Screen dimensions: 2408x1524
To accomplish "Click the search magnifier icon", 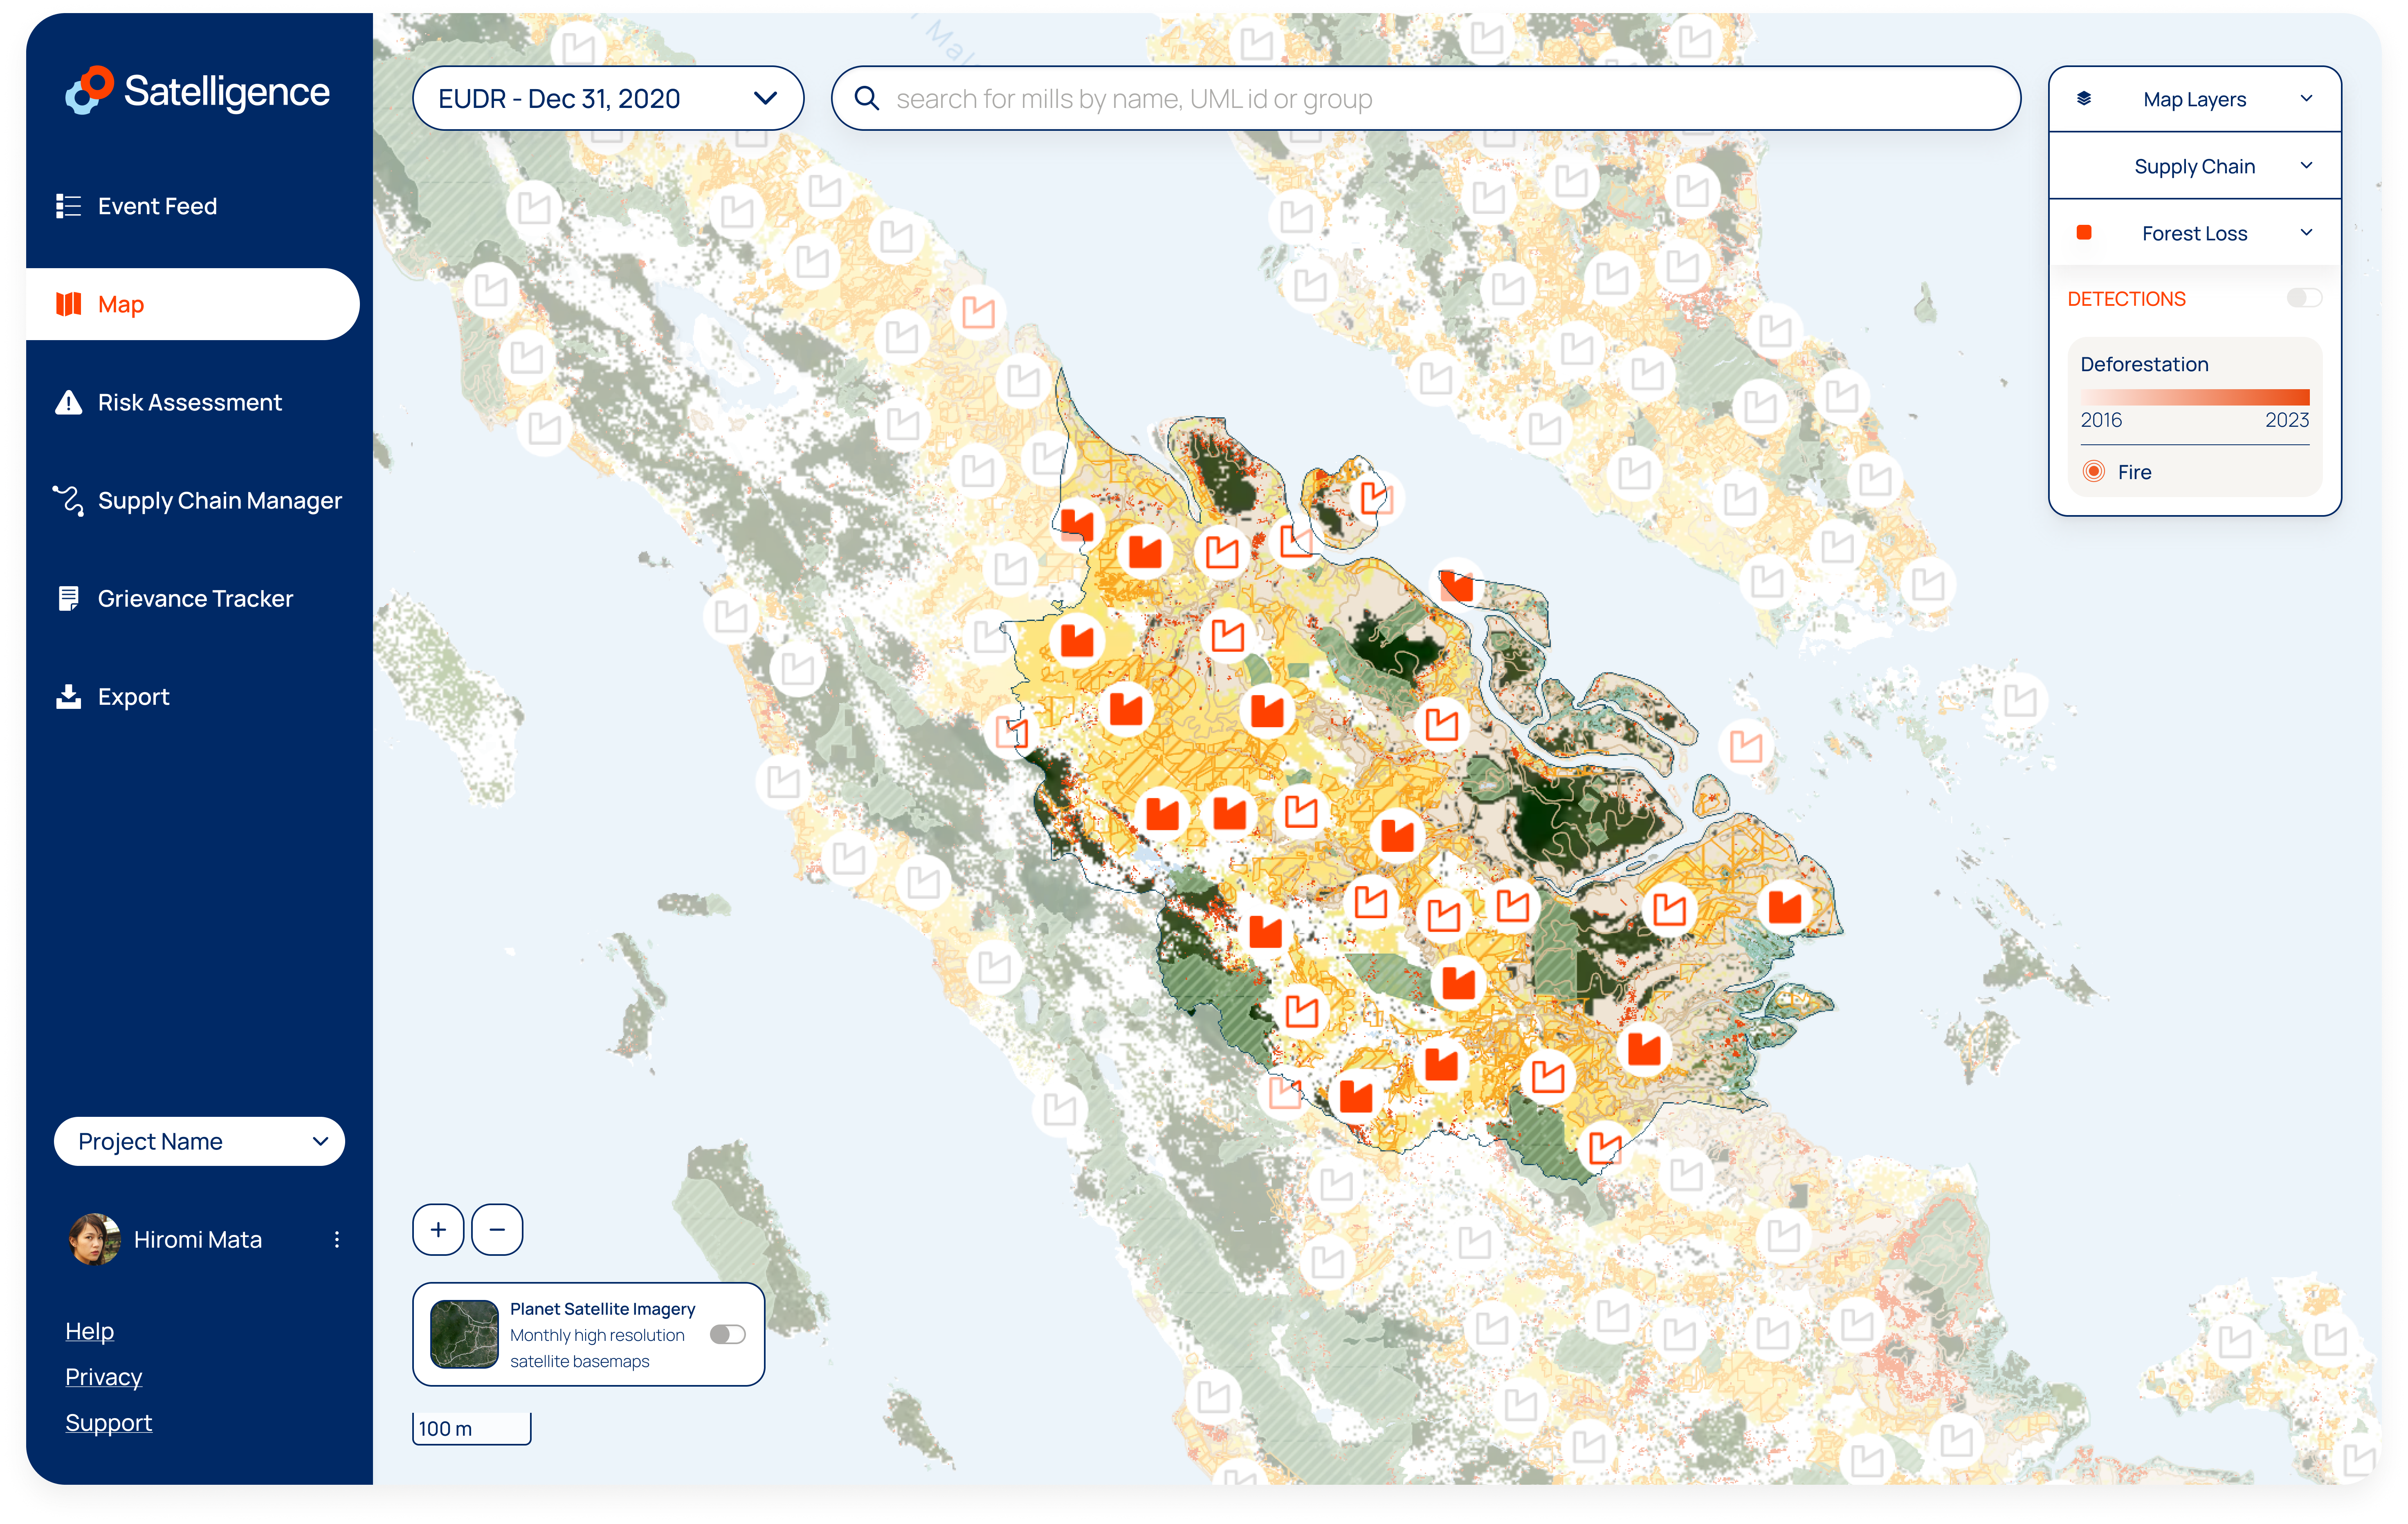I will click(866, 98).
